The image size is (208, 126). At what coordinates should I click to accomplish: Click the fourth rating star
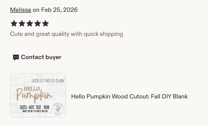(x=37, y=23)
